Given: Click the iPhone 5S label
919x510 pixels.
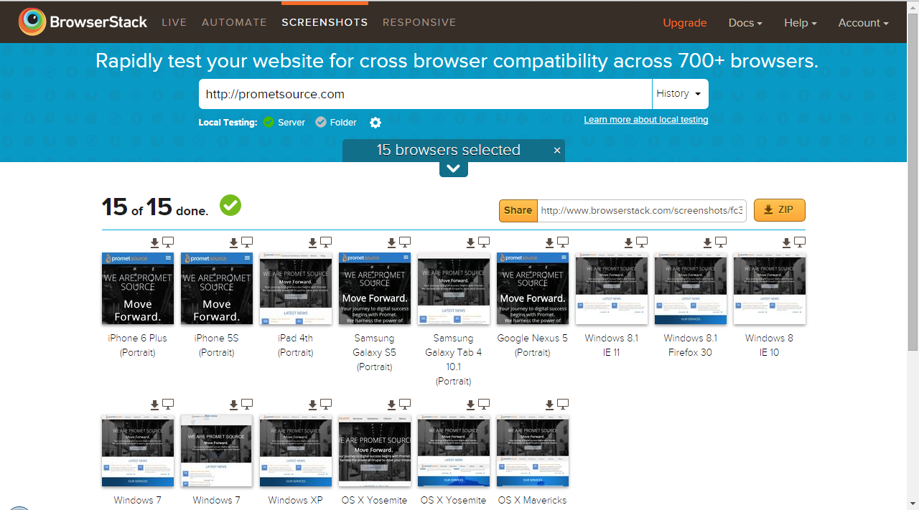Looking at the screenshot, I should pos(217,345).
